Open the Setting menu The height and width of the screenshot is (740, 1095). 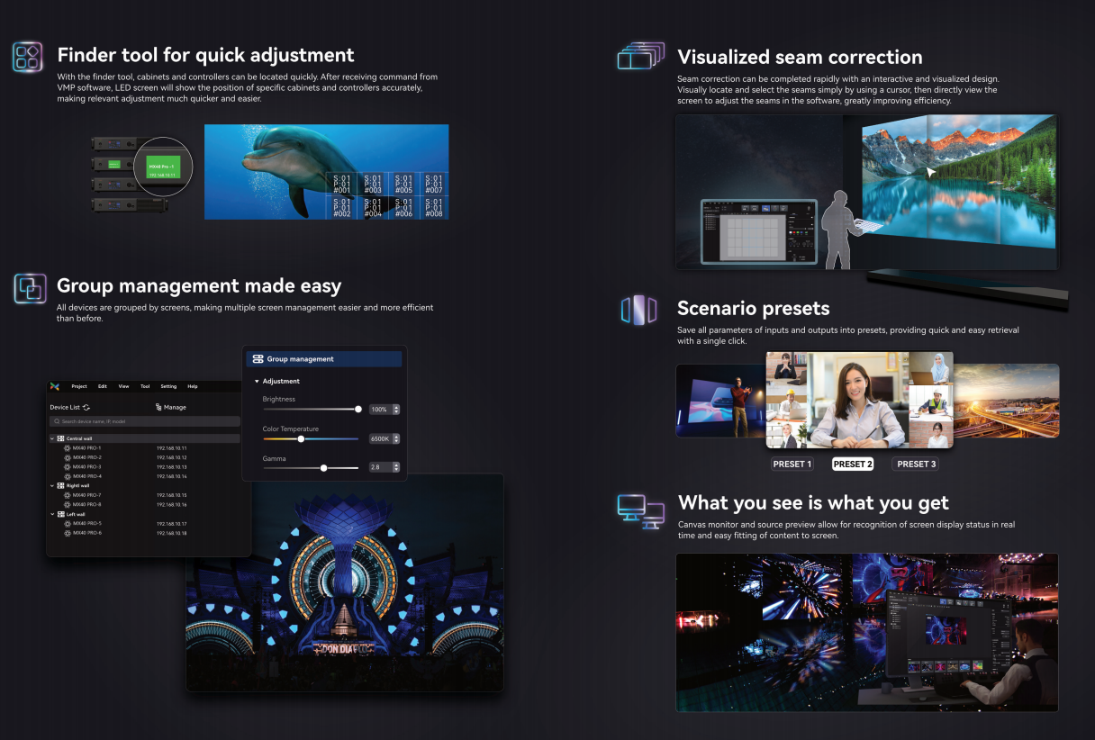[168, 386]
